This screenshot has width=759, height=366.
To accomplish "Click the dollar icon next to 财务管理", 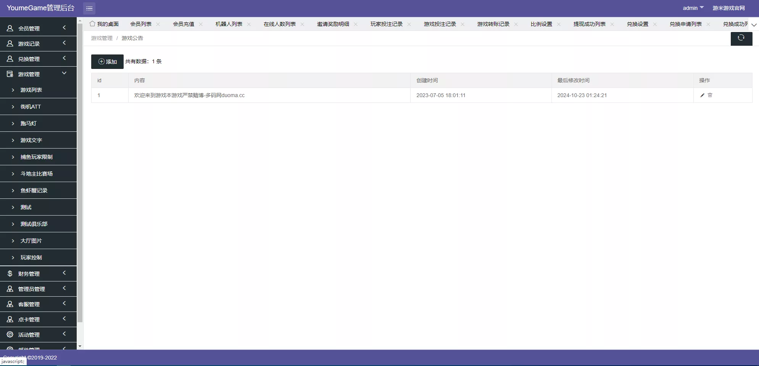I will point(9,273).
